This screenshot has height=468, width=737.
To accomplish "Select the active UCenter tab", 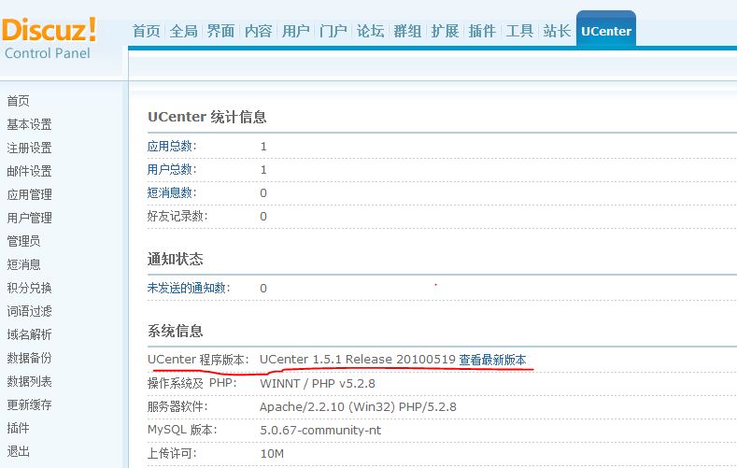I will [606, 31].
